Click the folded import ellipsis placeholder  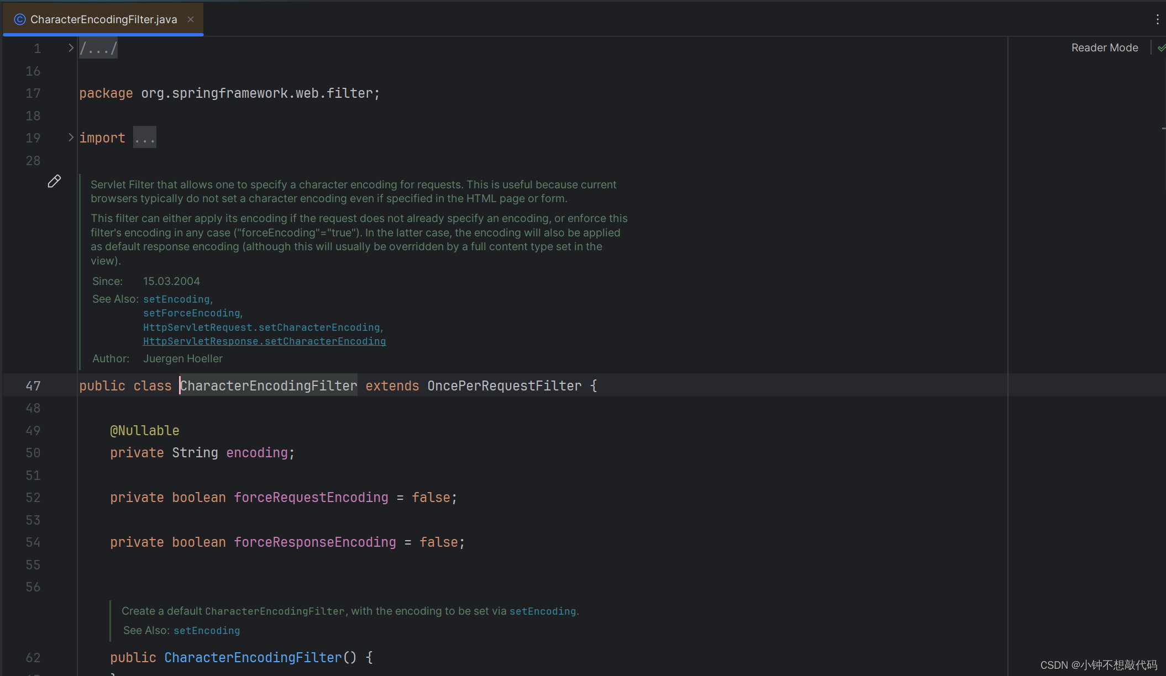(x=145, y=138)
